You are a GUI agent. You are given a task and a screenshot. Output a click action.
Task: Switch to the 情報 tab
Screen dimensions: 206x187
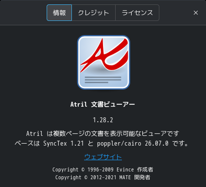coord(59,13)
